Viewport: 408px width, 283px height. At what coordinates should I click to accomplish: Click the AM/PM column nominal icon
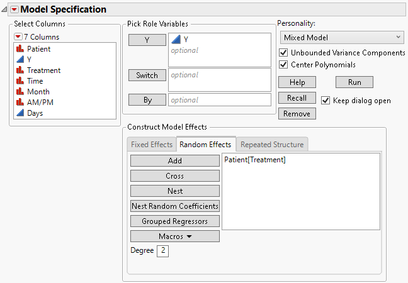[20, 103]
